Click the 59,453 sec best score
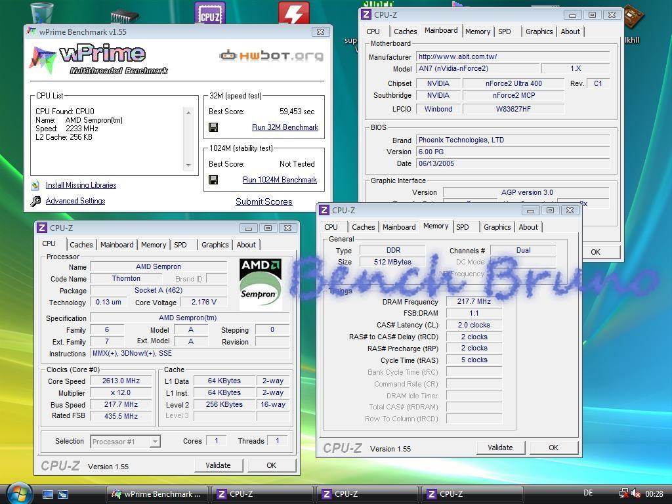This screenshot has height=504, width=672. click(x=297, y=112)
